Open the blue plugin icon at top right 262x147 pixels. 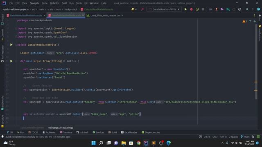[x=259, y=9]
